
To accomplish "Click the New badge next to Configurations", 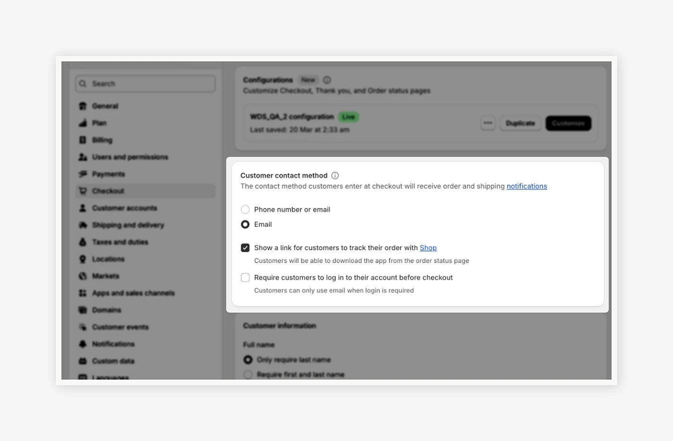I will click(308, 80).
